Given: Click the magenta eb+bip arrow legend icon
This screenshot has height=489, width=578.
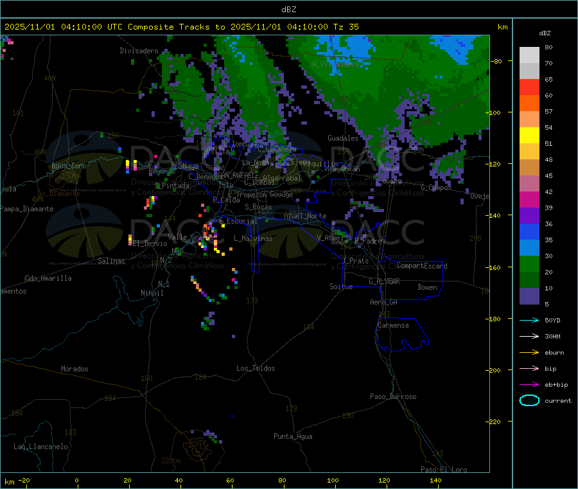Looking at the screenshot, I should [x=529, y=384].
